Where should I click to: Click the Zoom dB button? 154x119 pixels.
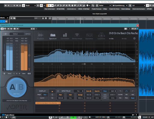(x=89, y=91)
